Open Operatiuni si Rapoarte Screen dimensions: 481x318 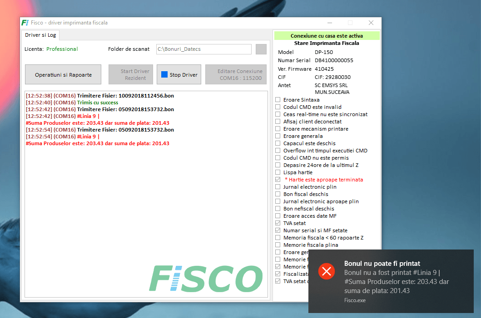point(63,74)
